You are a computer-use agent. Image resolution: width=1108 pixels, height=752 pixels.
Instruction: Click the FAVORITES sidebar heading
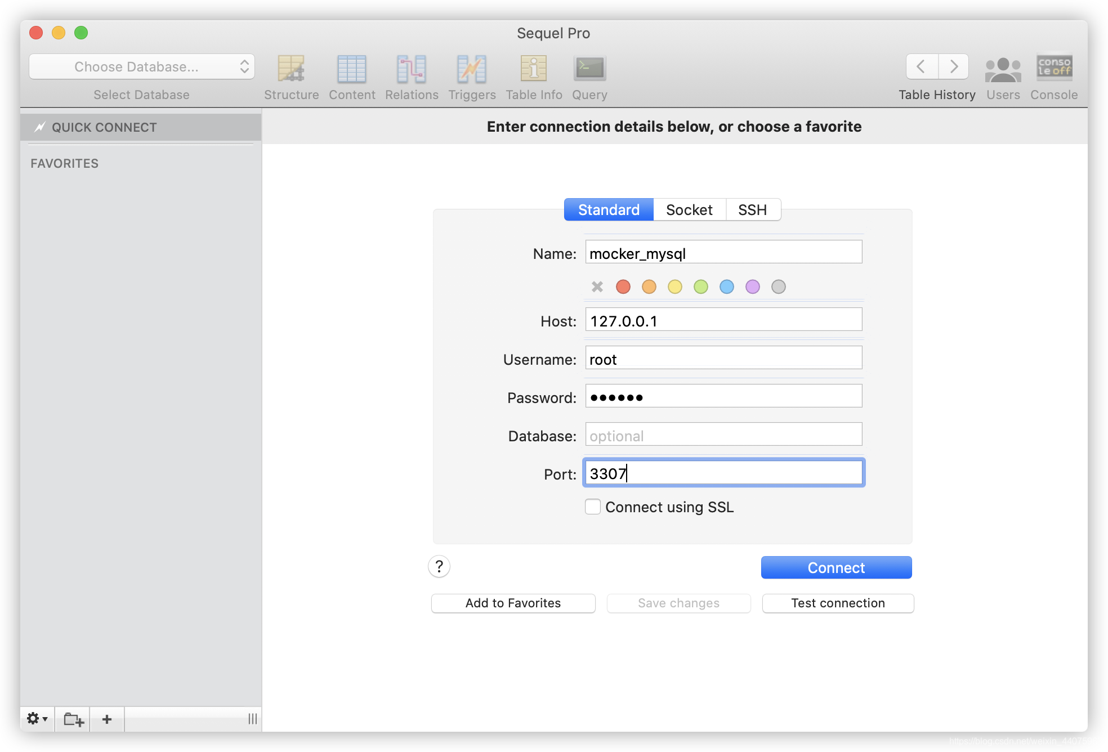tap(65, 163)
